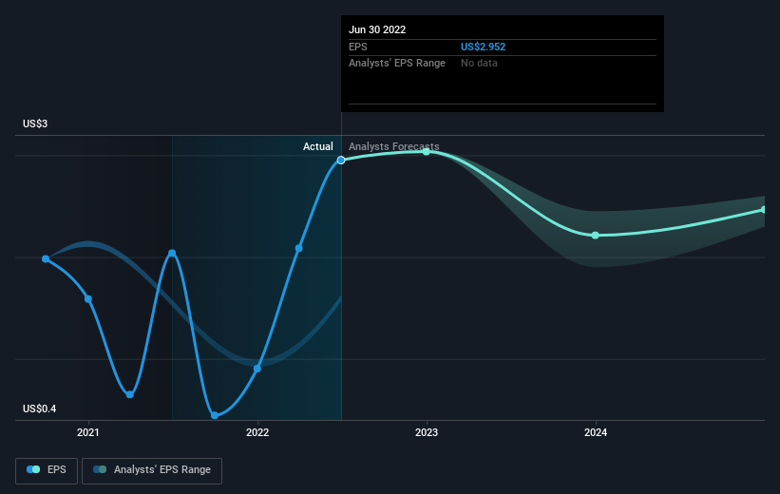This screenshot has height=494, width=780.
Task: Click the lowest EPS point near late 2021
Action: pyautogui.click(x=215, y=415)
